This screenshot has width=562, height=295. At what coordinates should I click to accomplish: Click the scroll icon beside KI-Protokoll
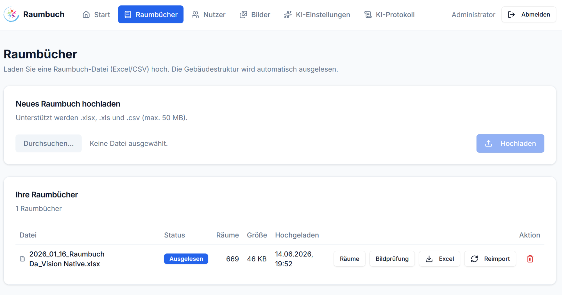368,15
